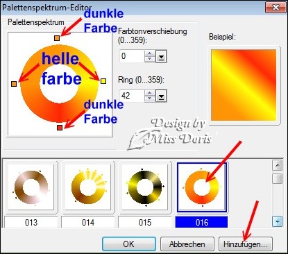Click palette list scroll down arrow

pos(277,221)
